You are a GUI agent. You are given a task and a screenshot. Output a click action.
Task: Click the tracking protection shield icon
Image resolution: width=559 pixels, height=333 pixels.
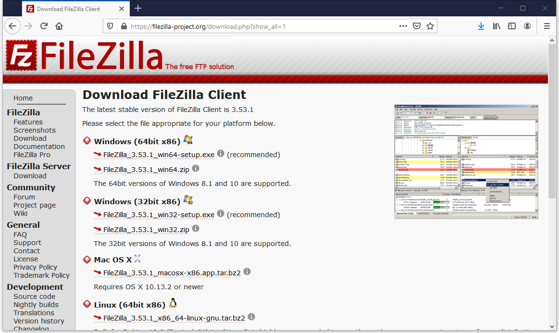coord(111,26)
